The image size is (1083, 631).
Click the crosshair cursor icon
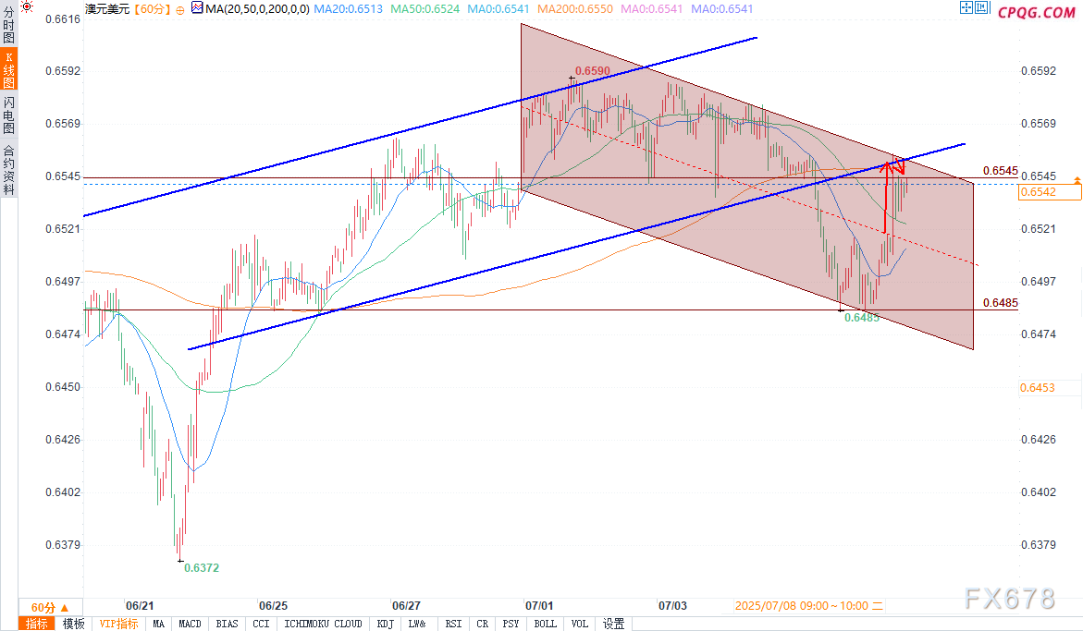point(966,8)
